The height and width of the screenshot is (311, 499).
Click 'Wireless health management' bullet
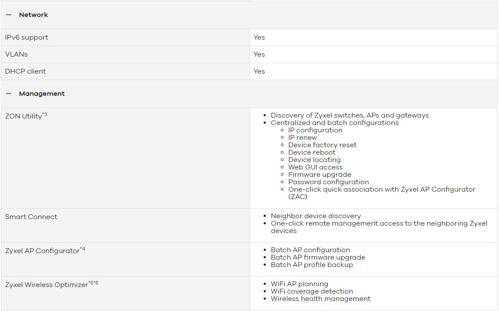point(321,299)
